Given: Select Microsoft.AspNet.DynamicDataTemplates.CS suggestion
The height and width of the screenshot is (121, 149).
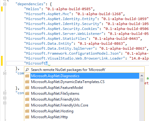Looking at the screenshot, I should click(x=85, y=82).
